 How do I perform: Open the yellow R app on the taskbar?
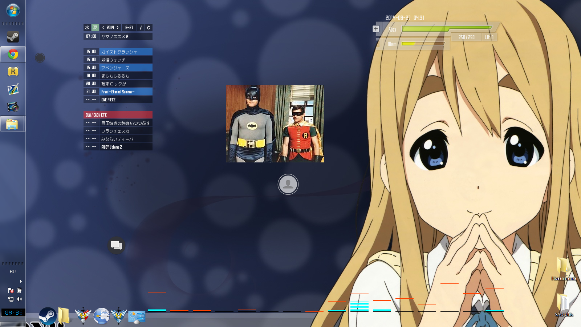[13, 72]
